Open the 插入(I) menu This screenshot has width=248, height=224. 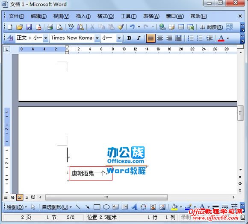[83, 16]
